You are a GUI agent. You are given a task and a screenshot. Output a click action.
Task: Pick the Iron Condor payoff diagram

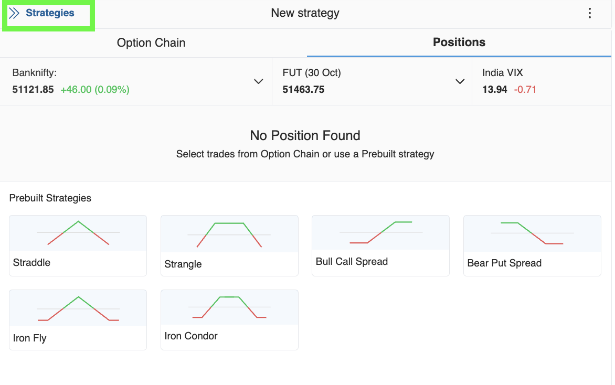(229, 307)
